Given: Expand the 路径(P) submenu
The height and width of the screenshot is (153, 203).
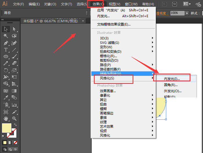Looking at the screenshot, I should point(123,65).
